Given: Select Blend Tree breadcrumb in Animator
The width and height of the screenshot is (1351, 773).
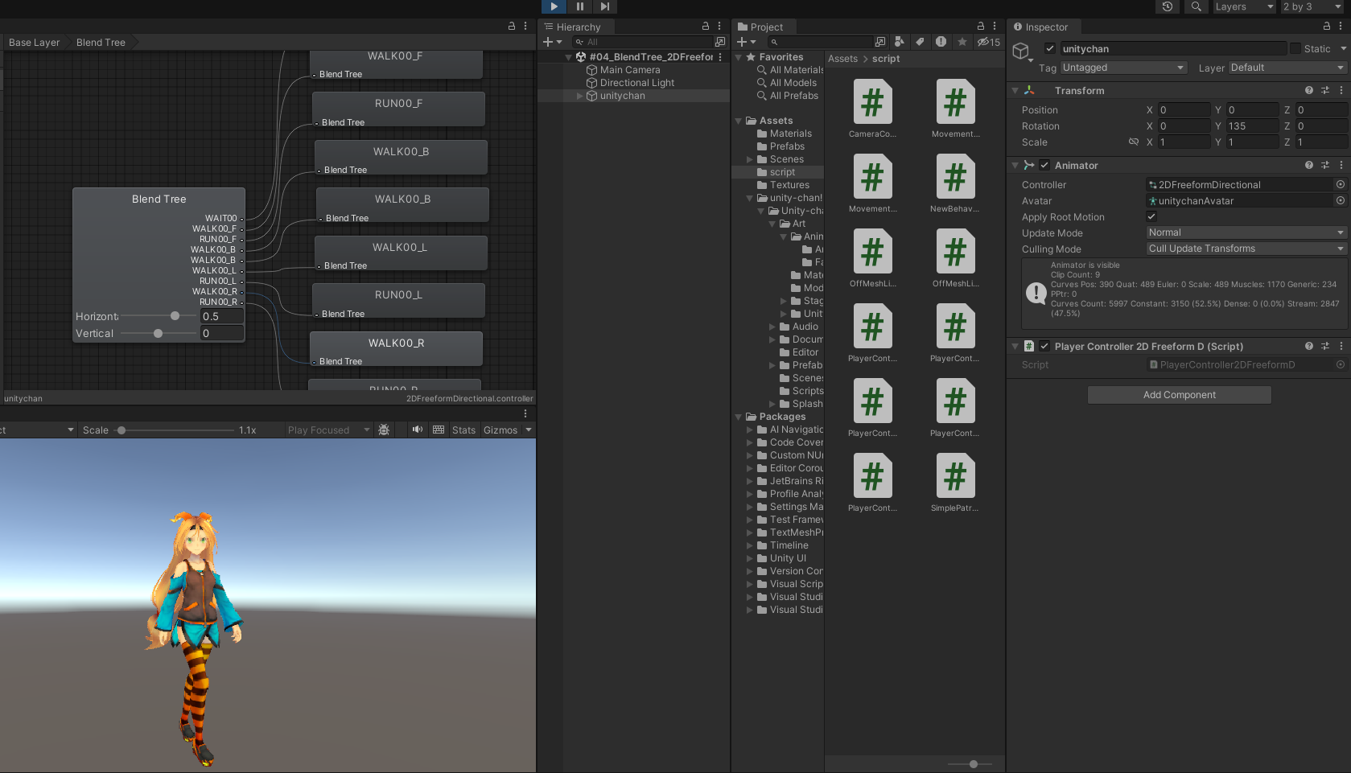Looking at the screenshot, I should tap(101, 43).
